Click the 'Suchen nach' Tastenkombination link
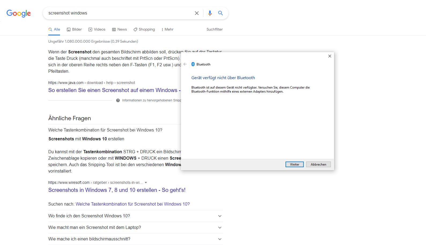The image size is (426, 245). 133,204
